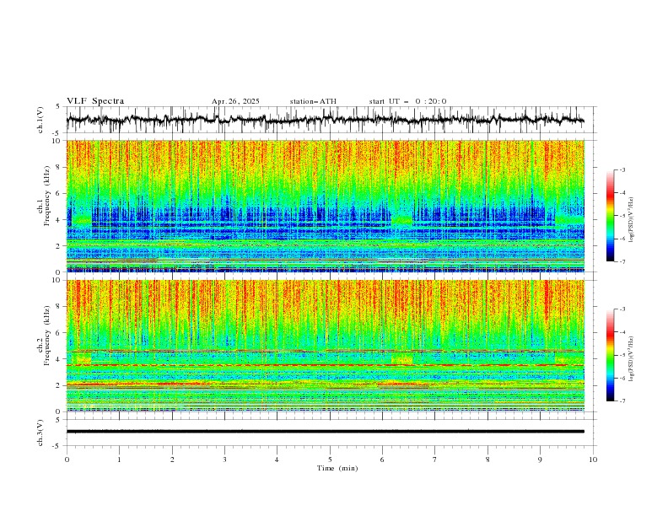
Task: Click the ch.2 colorbar "log(PSD)(V²/Hz)" label
Action: (x=631, y=358)
